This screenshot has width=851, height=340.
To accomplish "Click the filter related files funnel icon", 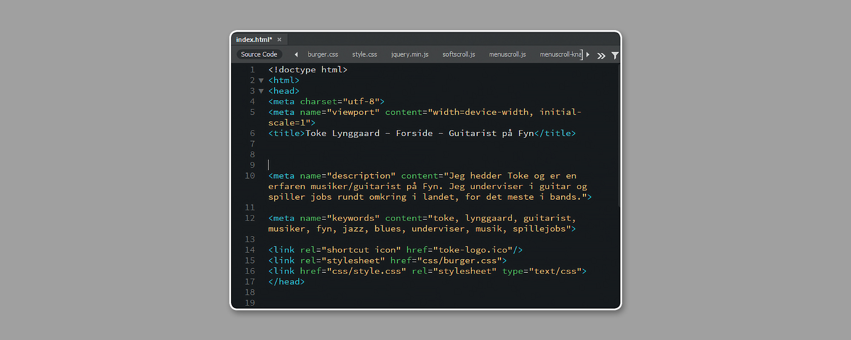I will pos(615,55).
